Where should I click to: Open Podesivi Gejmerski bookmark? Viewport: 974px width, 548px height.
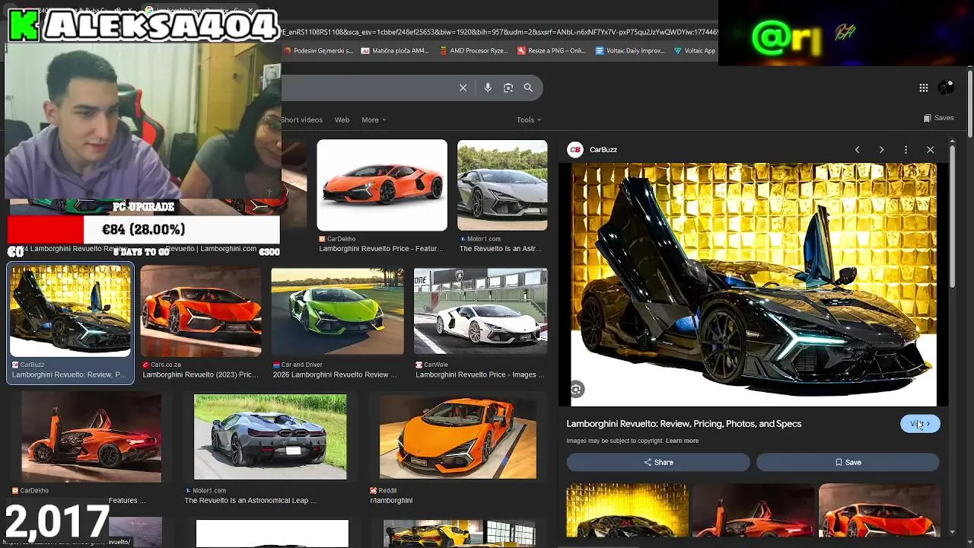[318, 51]
